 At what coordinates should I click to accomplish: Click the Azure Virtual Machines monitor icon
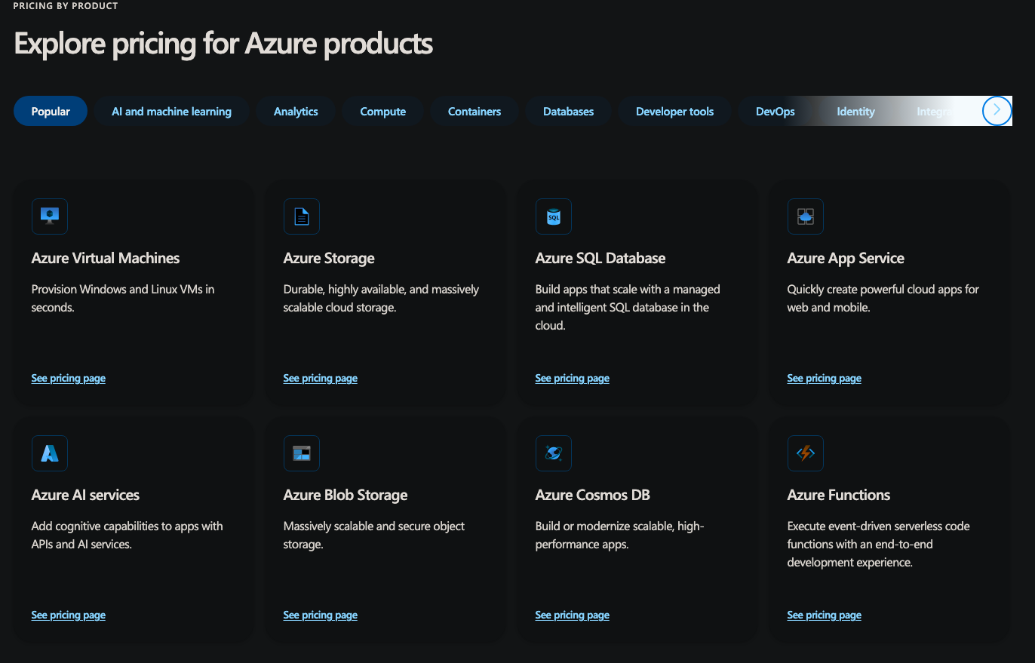tap(50, 216)
